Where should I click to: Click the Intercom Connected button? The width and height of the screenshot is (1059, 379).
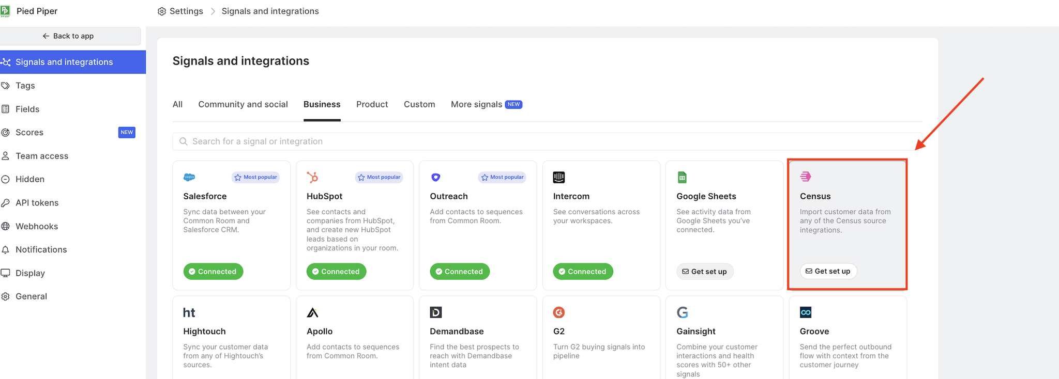(583, 272)
